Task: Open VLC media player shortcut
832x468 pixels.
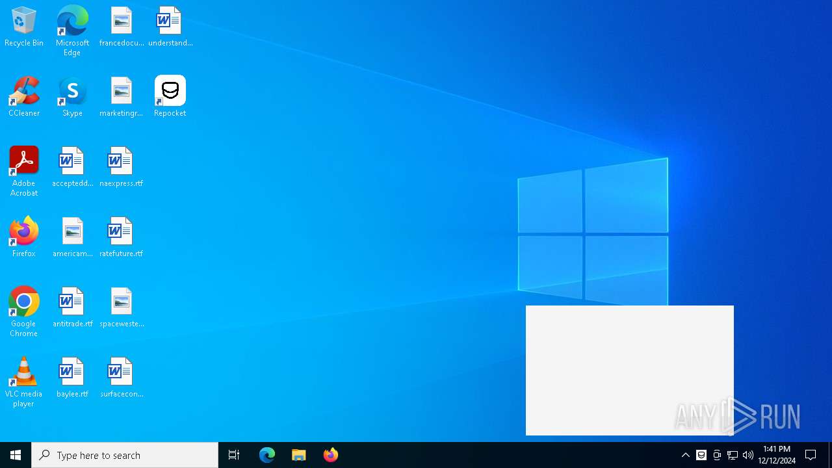Action: click(24, 382)
